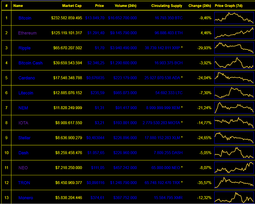Open the Litecoin link
This screenshot has height=204, width=255.
[26, 93]
